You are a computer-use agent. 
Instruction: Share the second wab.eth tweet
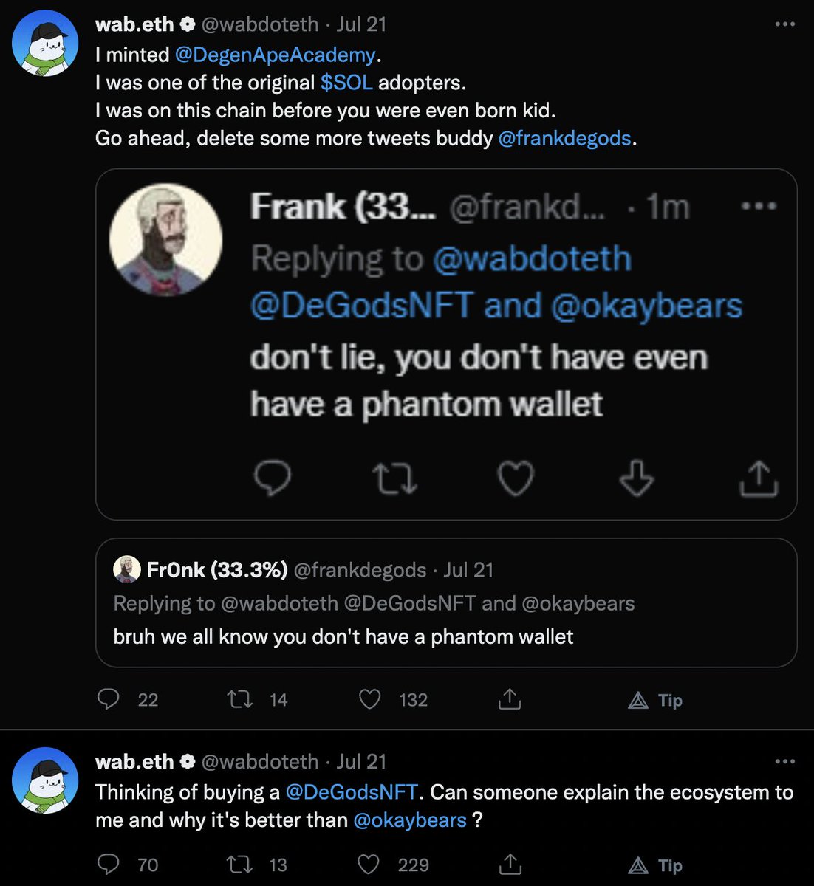[510, 864]
